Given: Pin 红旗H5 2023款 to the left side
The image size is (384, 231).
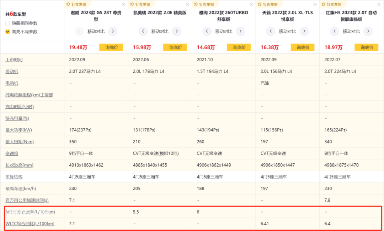Looking at the screenshot, I should [x=331, y=4].
